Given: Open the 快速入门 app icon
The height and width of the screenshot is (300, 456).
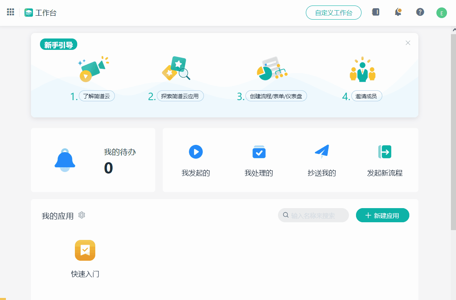Looking at the screenshot, I should tap(85, 250).
